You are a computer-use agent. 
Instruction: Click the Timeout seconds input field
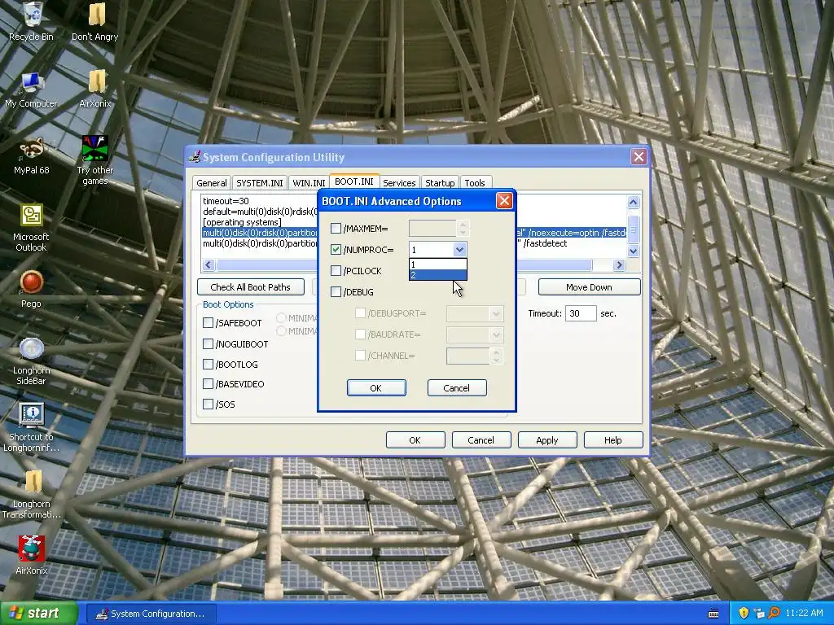coord(581,313)
